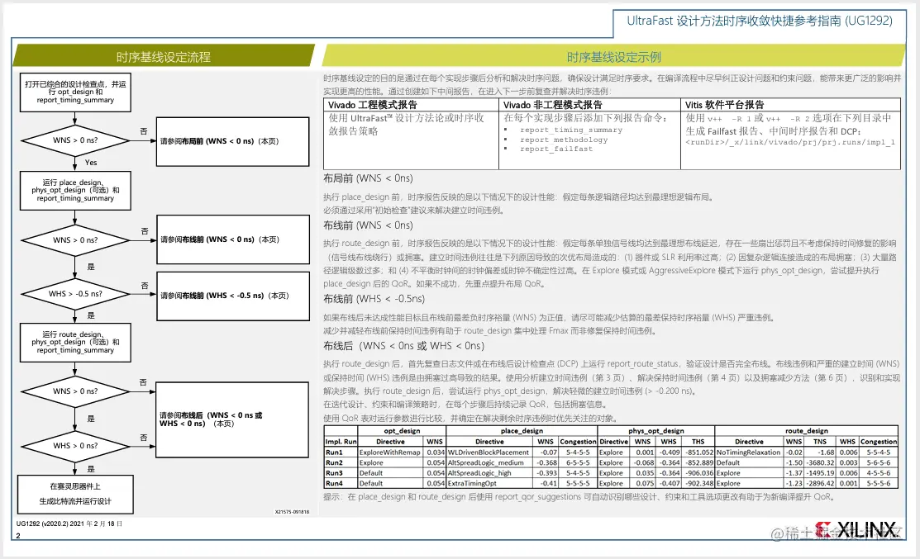Click the box '请参阅布线后 (WNS < 0 ns 或 WHS < 0 ns)'
The height and width of the screenshot is (559, 920).
point(232,419)
